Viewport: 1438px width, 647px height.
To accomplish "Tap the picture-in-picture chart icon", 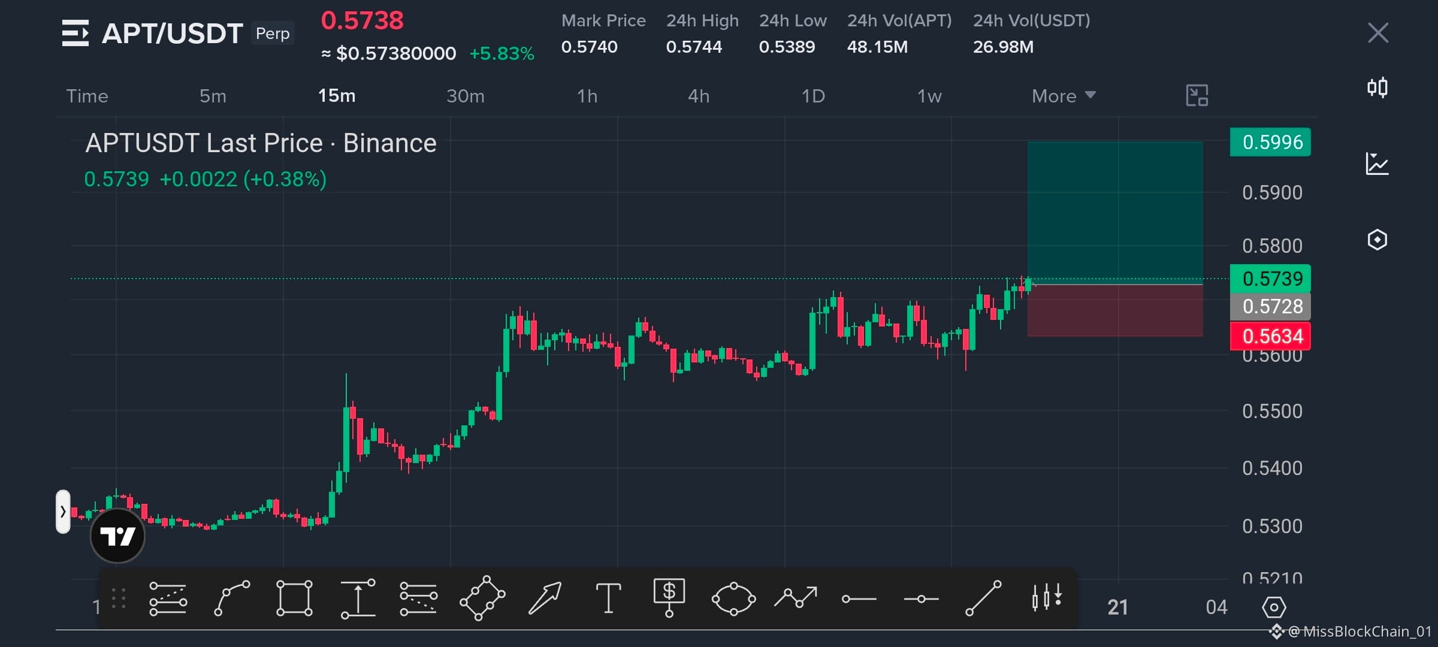I will click(x=1197, y=95).
